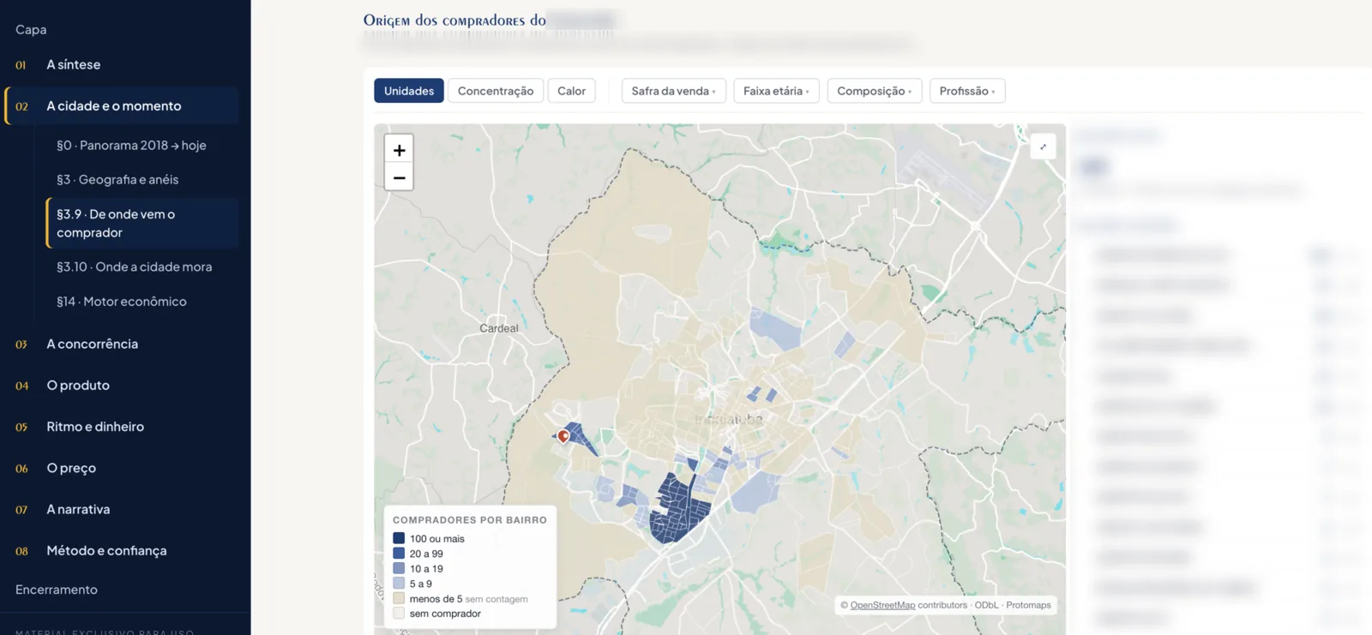Zoom in the map with plus button
1372x635 pixels.
[399, 150]
